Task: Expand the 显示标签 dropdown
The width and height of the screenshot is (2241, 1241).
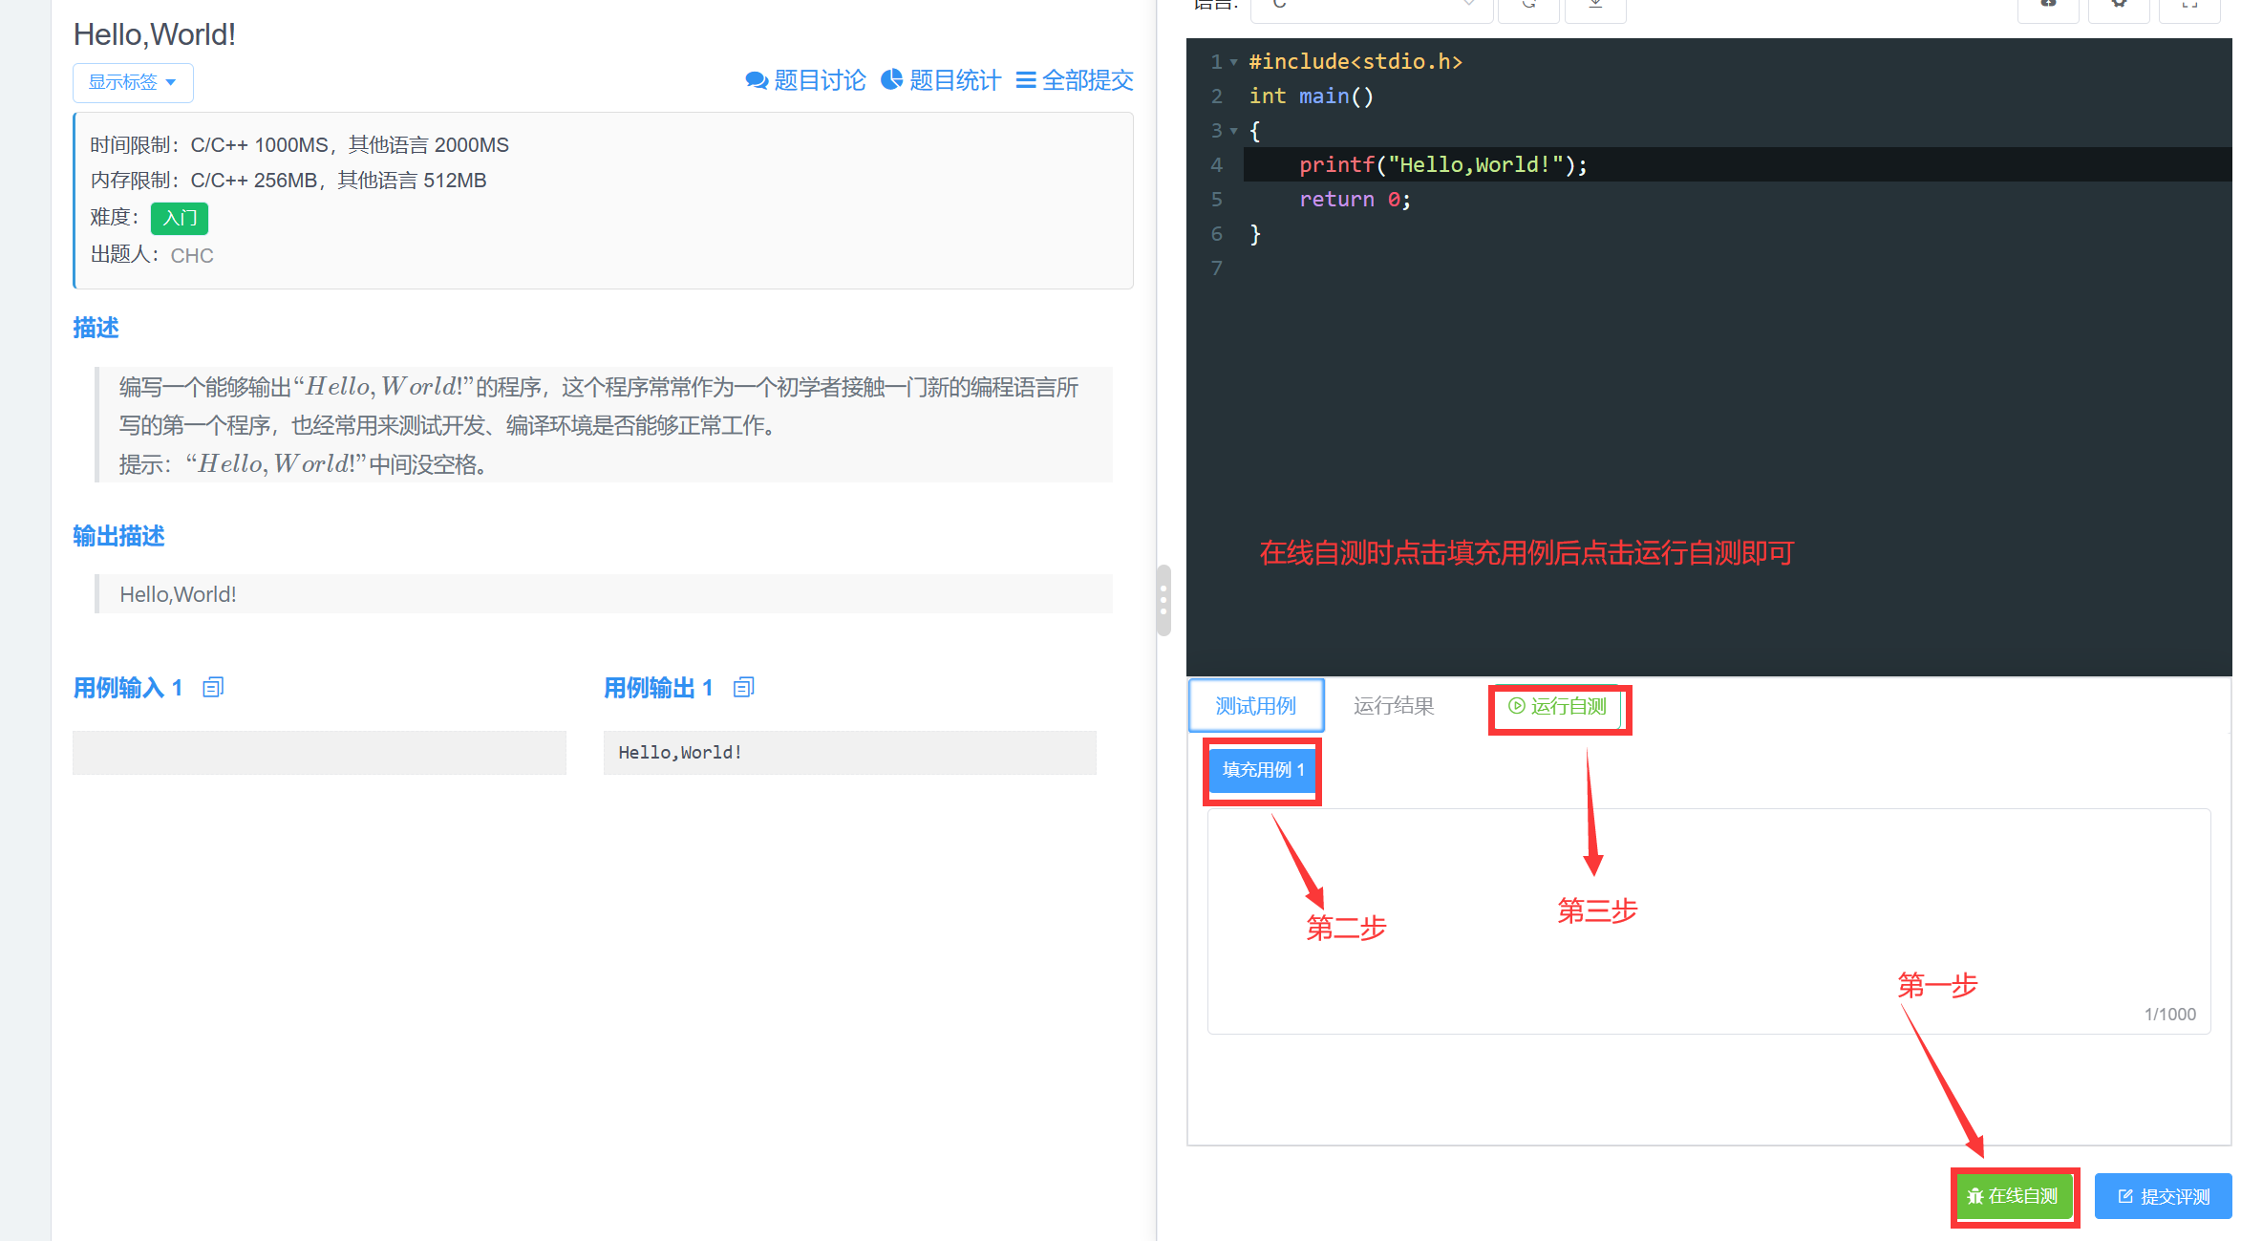Action: [133, 82]
